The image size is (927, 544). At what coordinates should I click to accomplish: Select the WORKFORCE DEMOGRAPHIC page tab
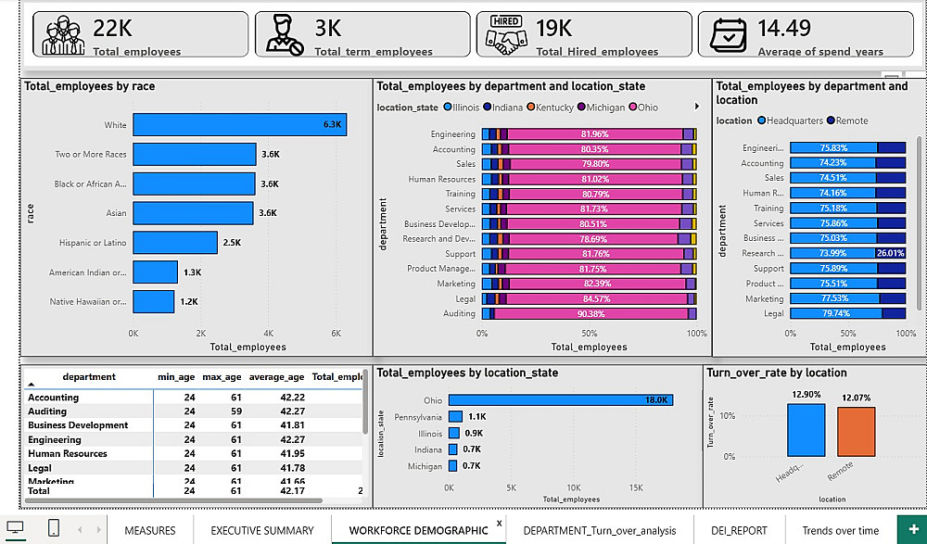[419, 530]
